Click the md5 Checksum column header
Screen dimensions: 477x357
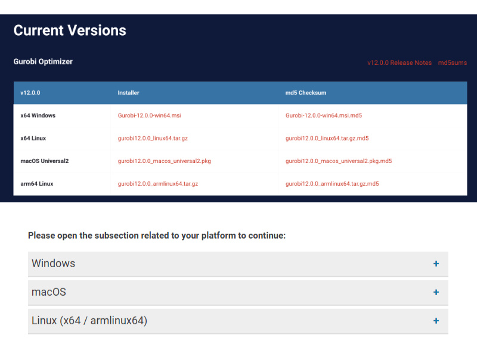(306, 93)
